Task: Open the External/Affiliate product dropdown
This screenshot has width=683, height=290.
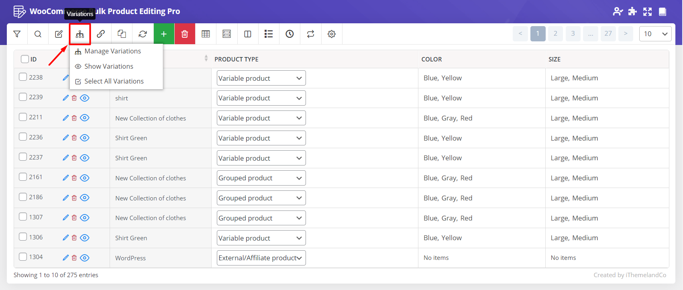Action: point(261,258)
